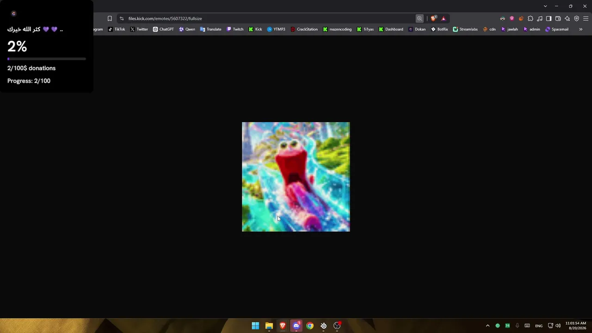Switch to Brave browser in taskbar
Viewport: 592px width, 333px height.
pos(283,326)
